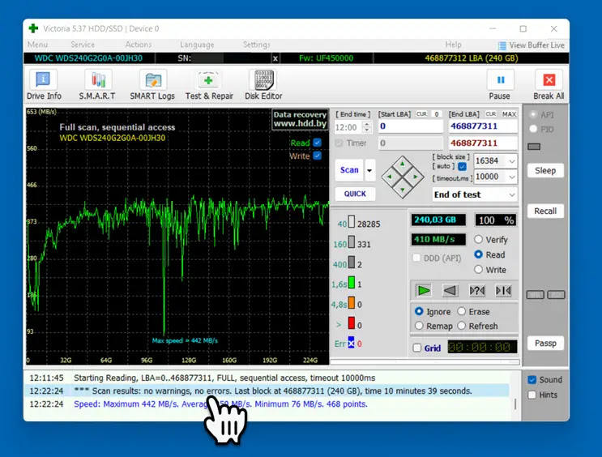Toggle the block size auto checkbox
This screenshot has width=602, height=457.
(463, 166)
